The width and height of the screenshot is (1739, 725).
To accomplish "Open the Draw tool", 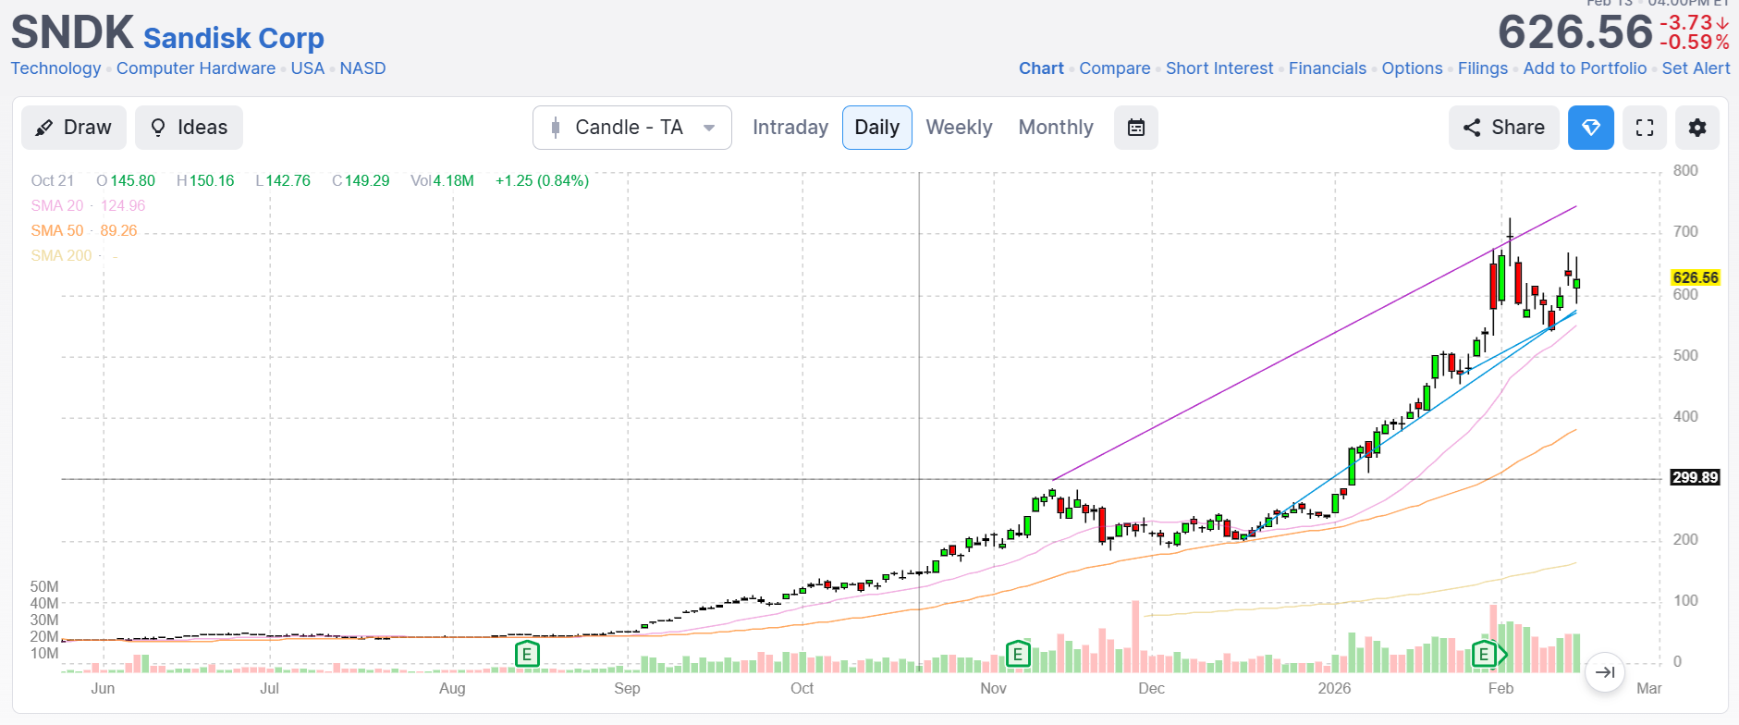I will point(73,128).
